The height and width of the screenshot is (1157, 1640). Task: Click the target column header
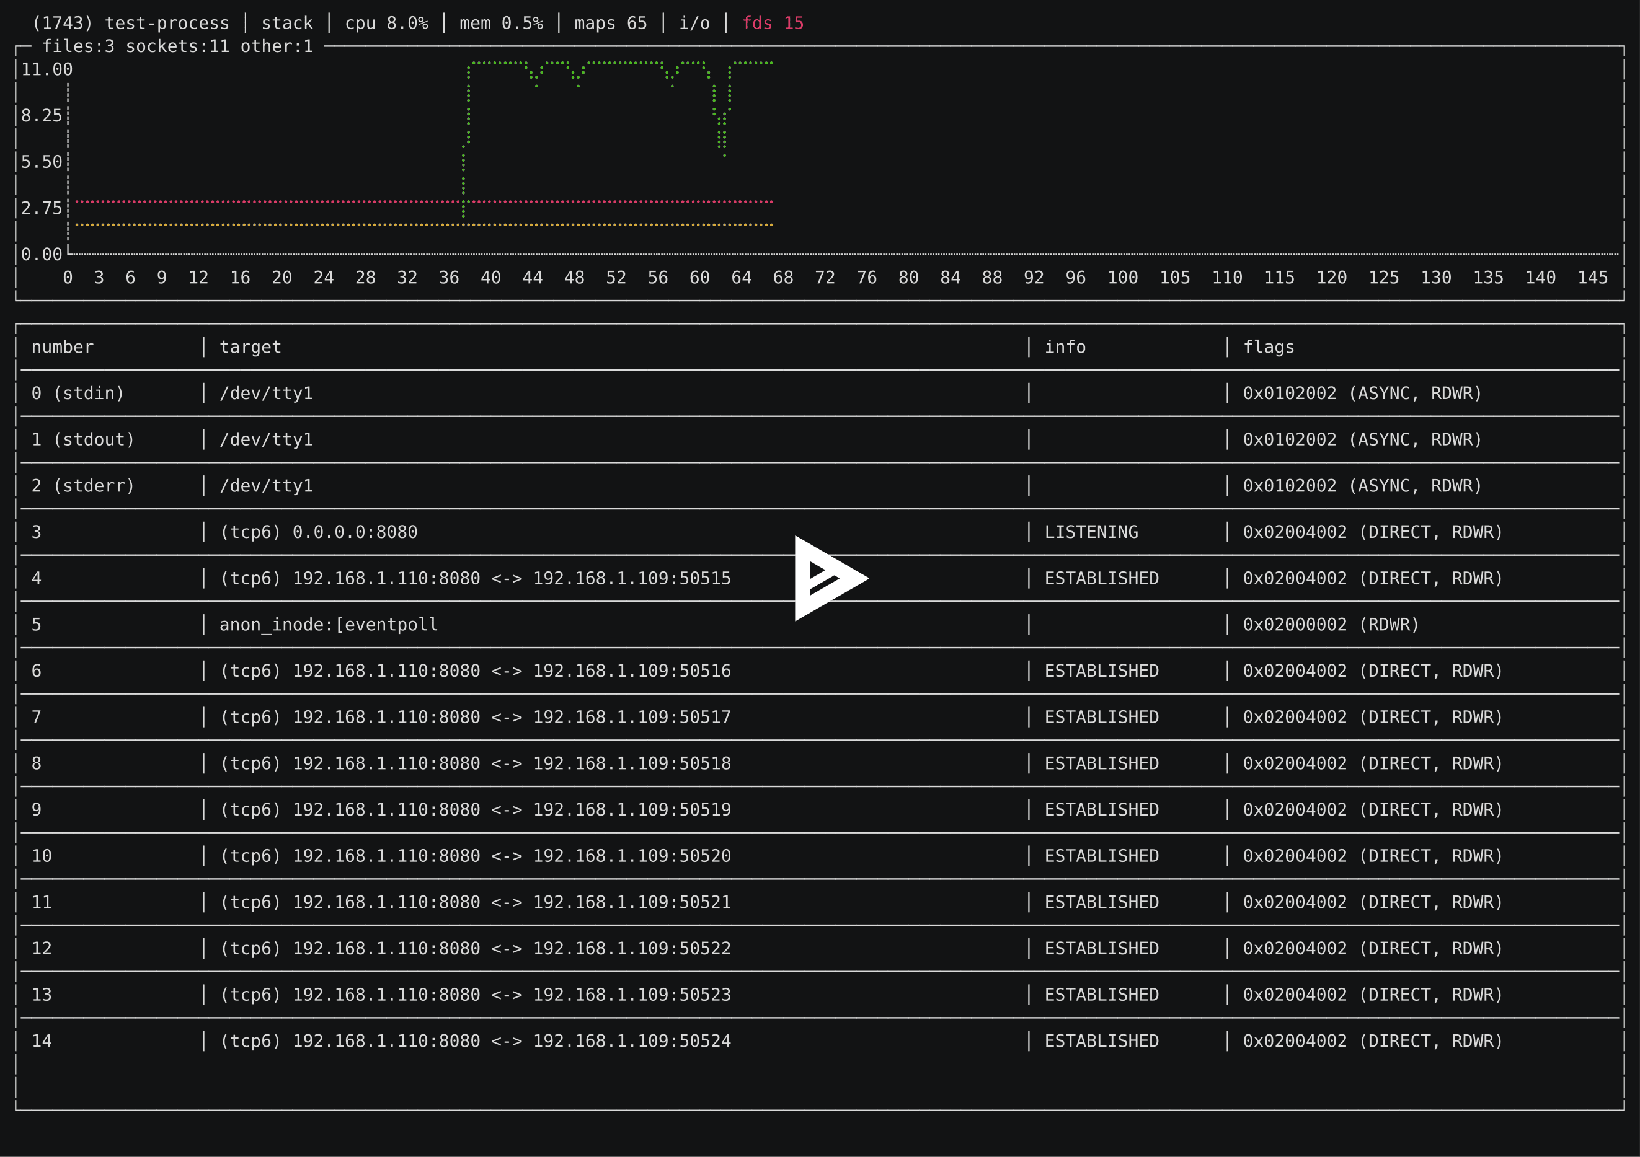click(x=250, y=347)
